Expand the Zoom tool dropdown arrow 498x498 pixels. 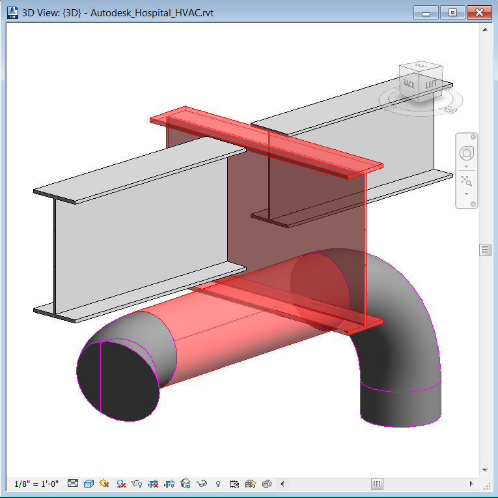coord(467,194)
